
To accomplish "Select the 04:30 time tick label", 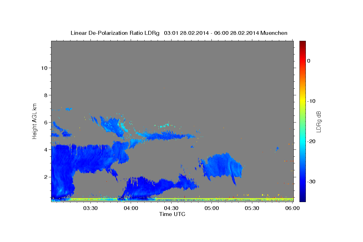I will [x=171, y=208].
